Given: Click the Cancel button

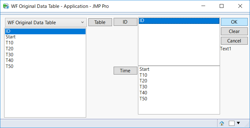Looking at the screenshot, I should 234,41.
